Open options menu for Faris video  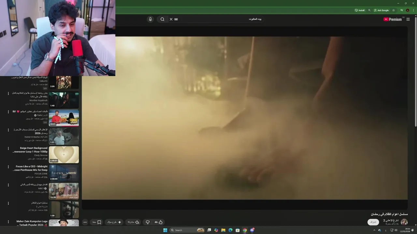tap(8, 112)
